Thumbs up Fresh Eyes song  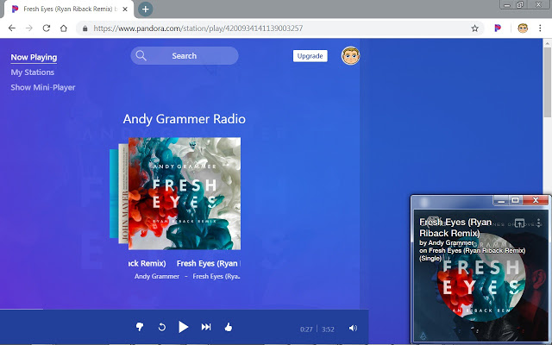(229, 327)
